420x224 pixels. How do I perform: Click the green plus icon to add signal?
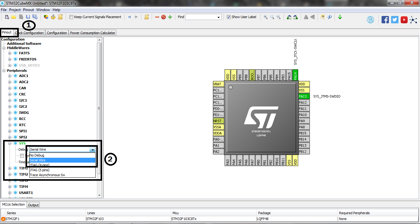(170, 17)
